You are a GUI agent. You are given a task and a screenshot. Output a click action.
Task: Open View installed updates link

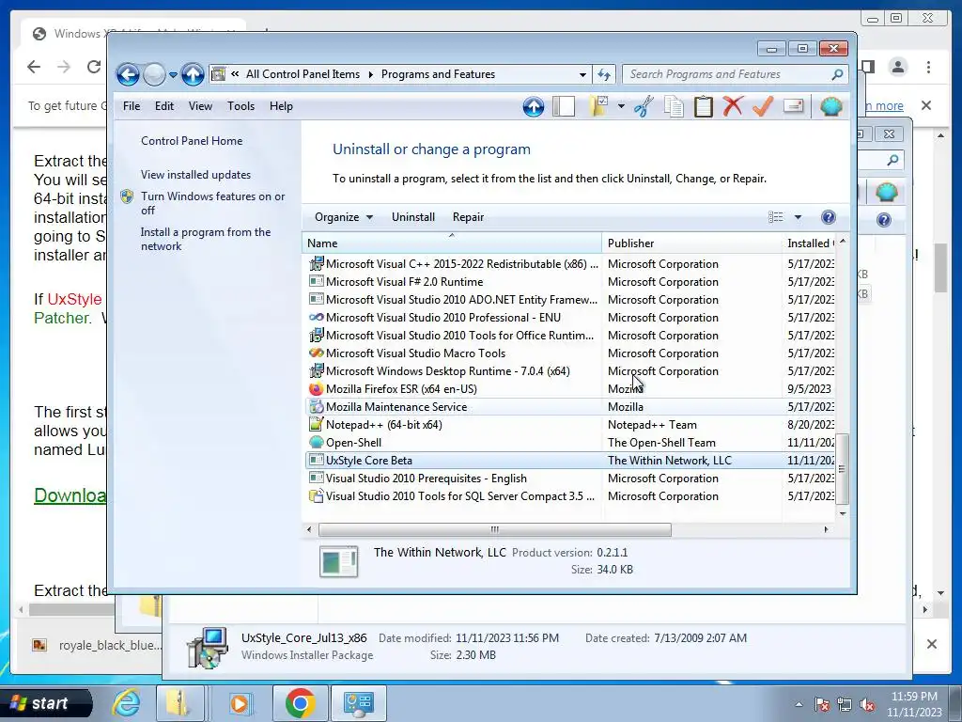[195, 174]
